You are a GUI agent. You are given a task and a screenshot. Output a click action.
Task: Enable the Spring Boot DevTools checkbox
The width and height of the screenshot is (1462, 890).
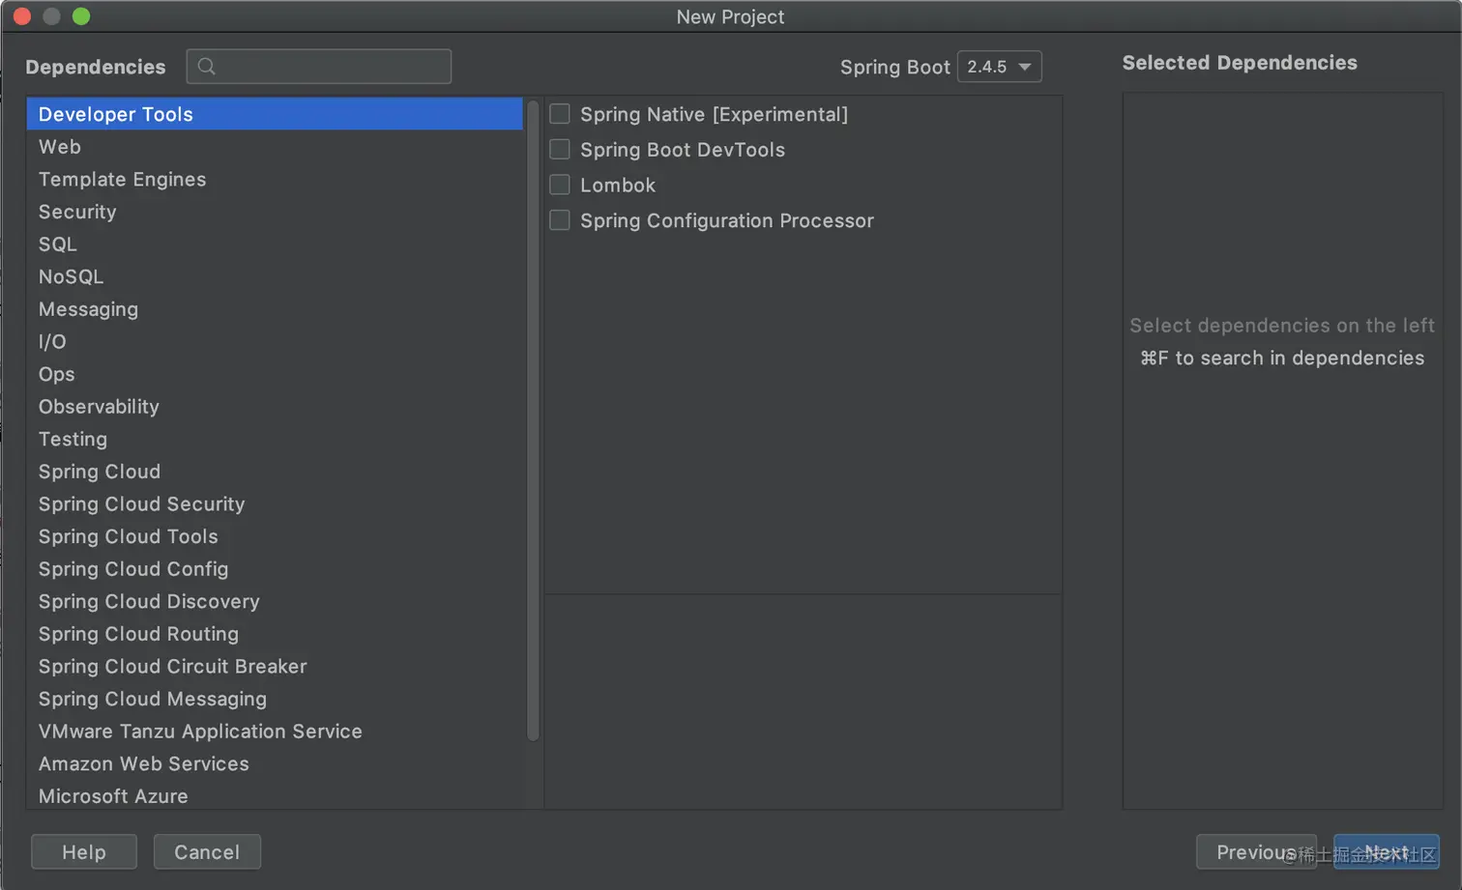(x=560, y=150)
